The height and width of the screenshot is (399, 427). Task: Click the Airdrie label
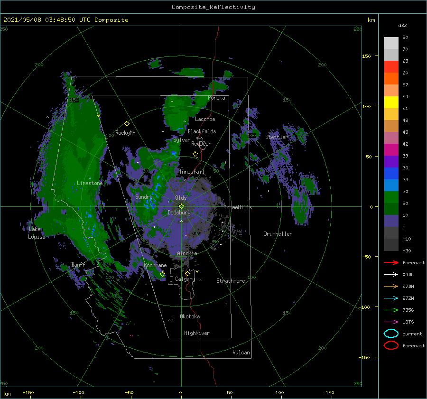point(187,253)
